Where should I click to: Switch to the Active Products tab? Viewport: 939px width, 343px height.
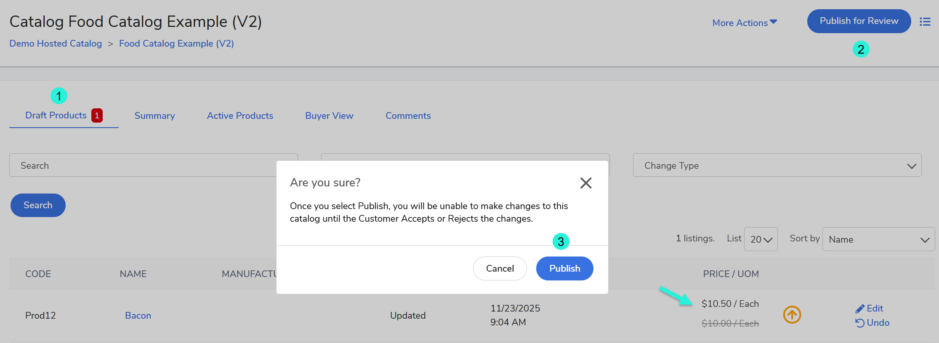tap(240, 116)
